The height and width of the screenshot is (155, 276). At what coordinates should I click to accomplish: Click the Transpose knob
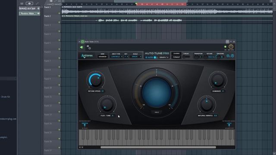196,57
